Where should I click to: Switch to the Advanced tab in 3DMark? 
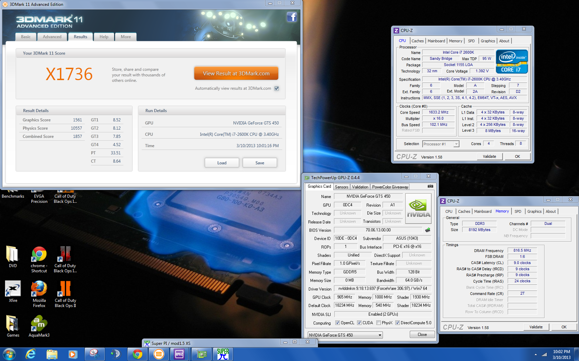point(52,37)
